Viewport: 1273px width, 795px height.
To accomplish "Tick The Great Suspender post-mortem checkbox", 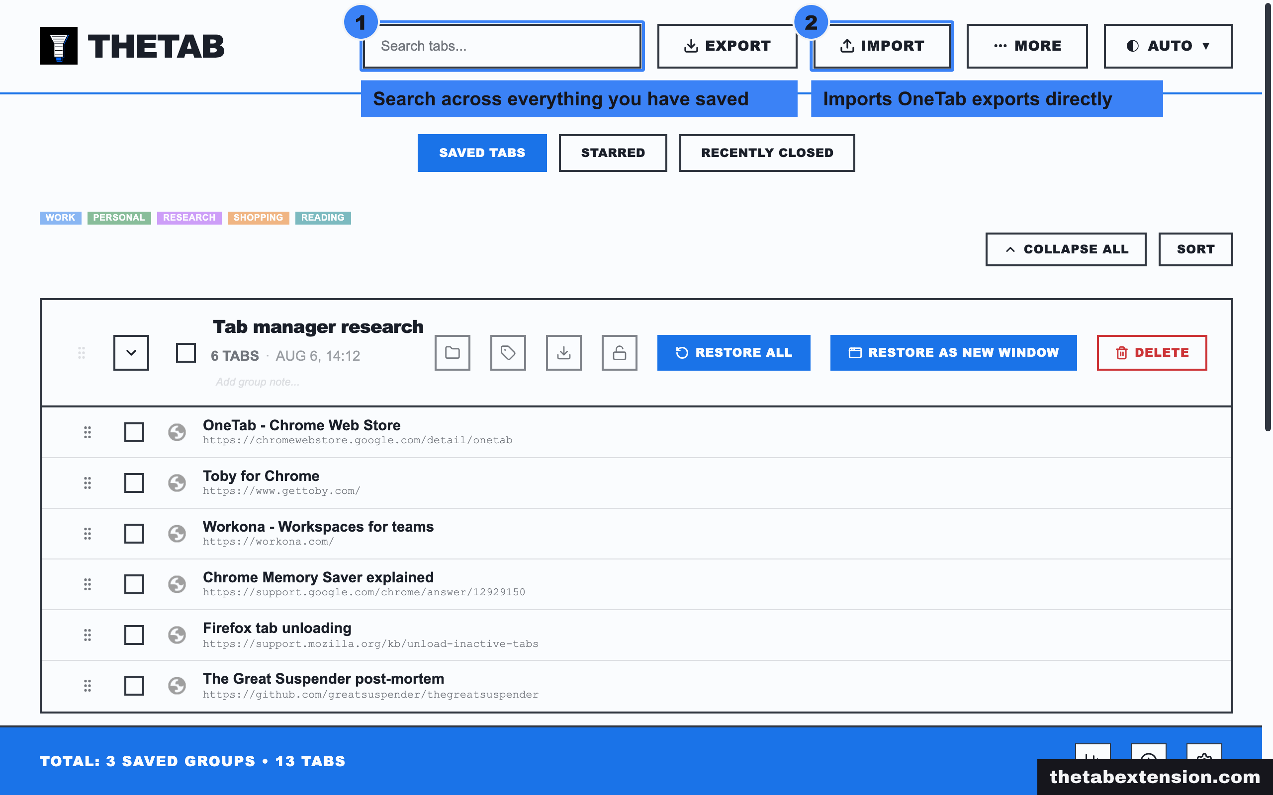I will point(134,686).
